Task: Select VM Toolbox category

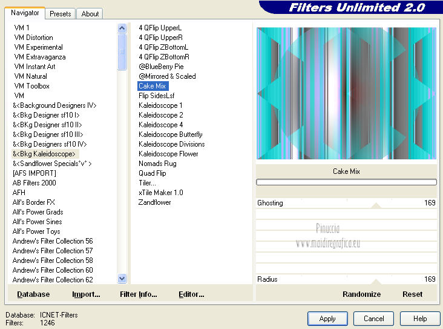Action: [32, 85]
